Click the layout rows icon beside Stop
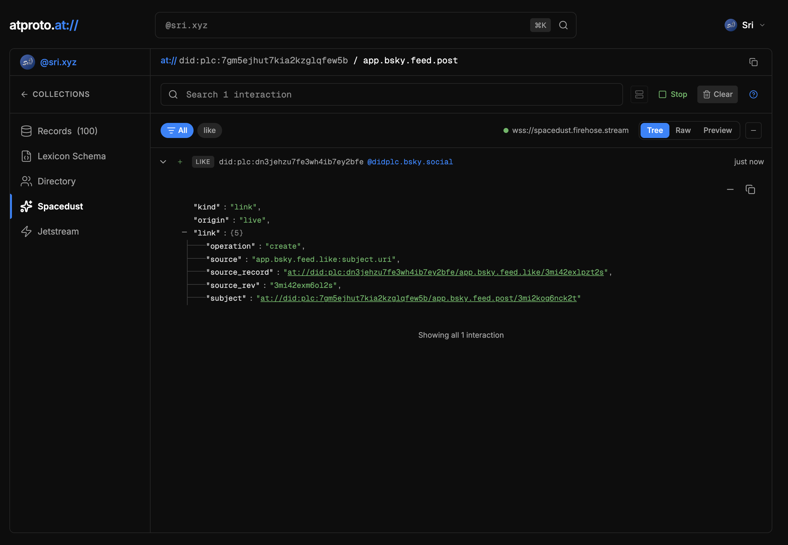Viewport: 788px width, 545px height. (639, 95)
